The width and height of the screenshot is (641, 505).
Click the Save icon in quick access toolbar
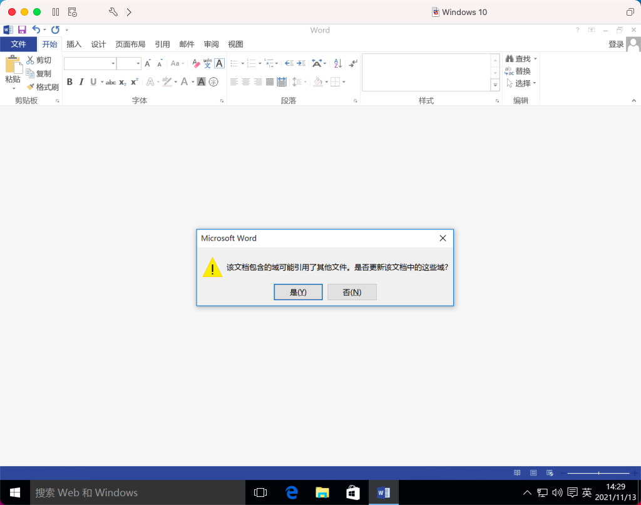coord(22,30)
